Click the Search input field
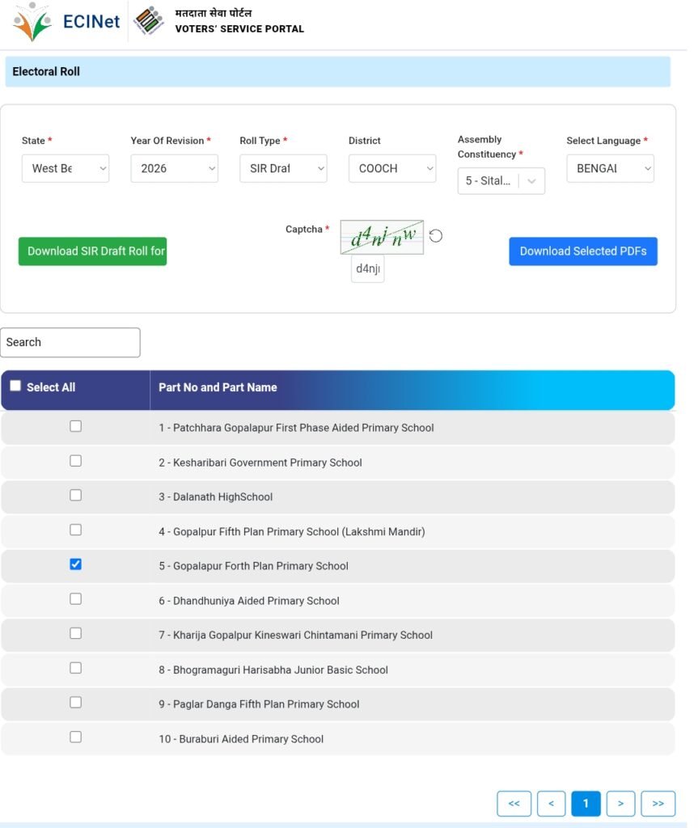698x828 pixels. point(70,342)
